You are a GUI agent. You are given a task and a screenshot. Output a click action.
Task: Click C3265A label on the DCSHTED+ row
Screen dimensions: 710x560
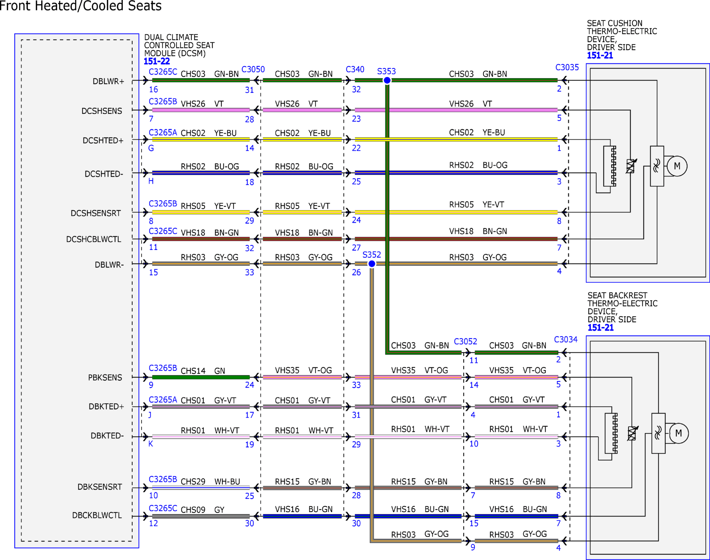point(163,132)
